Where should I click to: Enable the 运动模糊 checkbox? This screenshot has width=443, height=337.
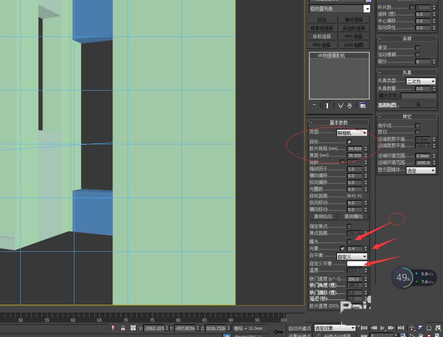pyautogui.click(x=418, y=54)
